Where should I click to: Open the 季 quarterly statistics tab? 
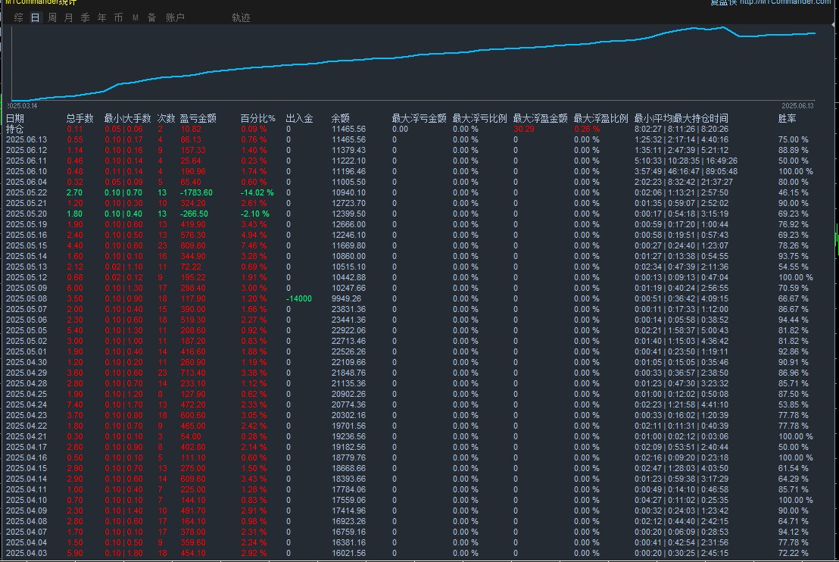click(x=85, y=17)
